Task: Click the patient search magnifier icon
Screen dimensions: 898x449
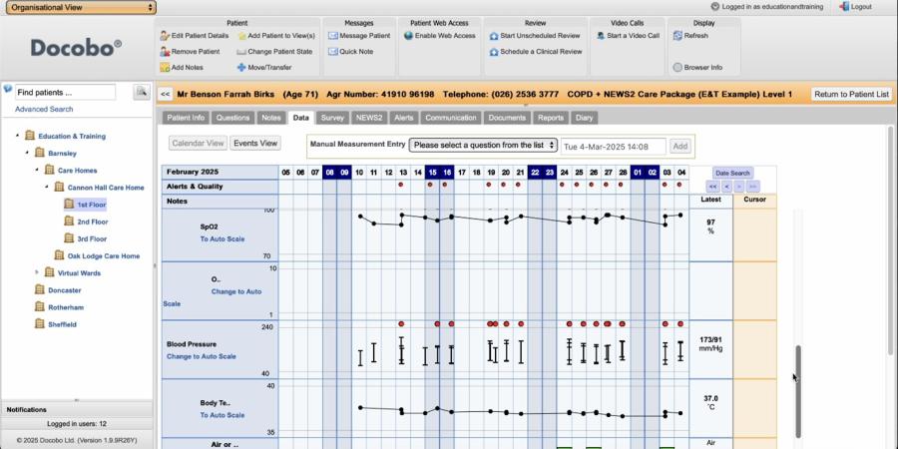Action: tap(142, 92)
